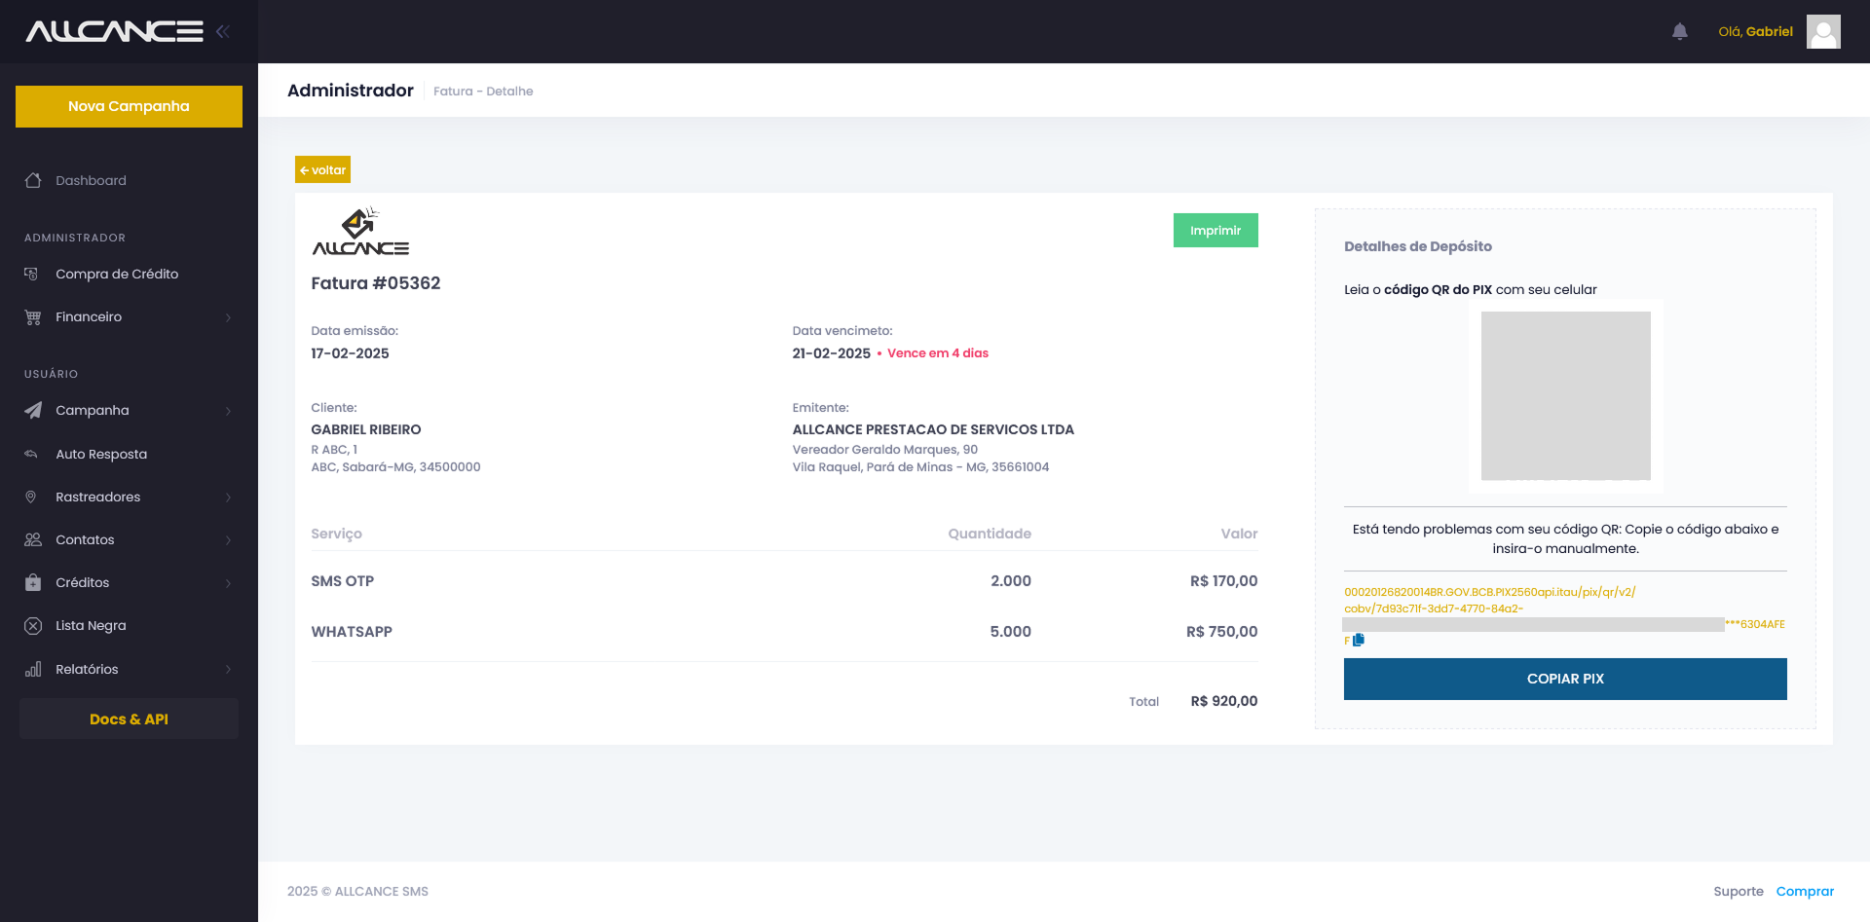Viewport: 1870px width, 922px height.
Task: Click the Administrador page title
Action: tap(351, 91)
